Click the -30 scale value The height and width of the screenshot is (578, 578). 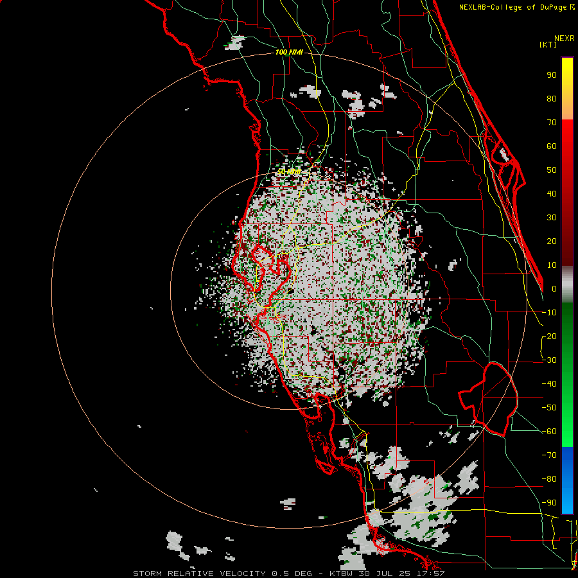pos(549,360)
